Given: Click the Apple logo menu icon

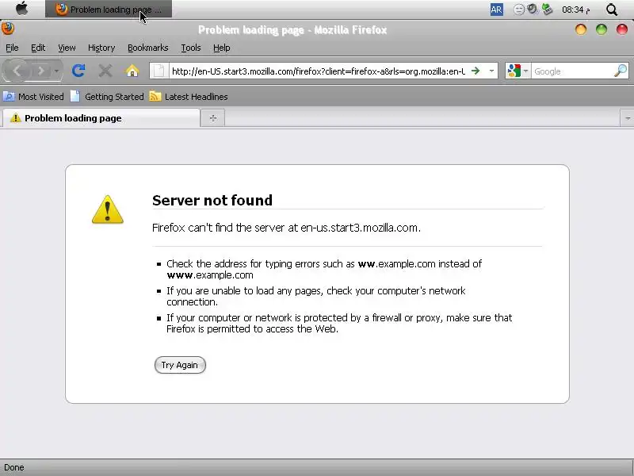Looking at the screenshot, I should (x=21, y=9).
